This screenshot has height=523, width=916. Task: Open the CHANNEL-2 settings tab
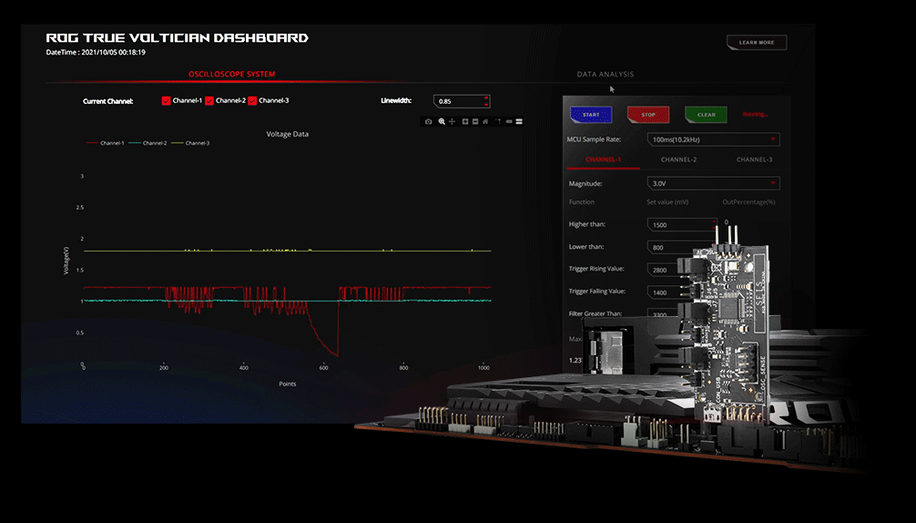(x=679, y=159)
